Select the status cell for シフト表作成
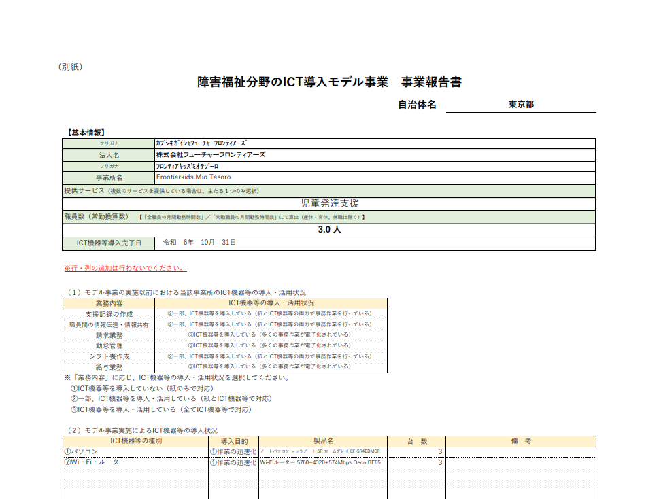 pyautogui.click(x=271, y=356)
